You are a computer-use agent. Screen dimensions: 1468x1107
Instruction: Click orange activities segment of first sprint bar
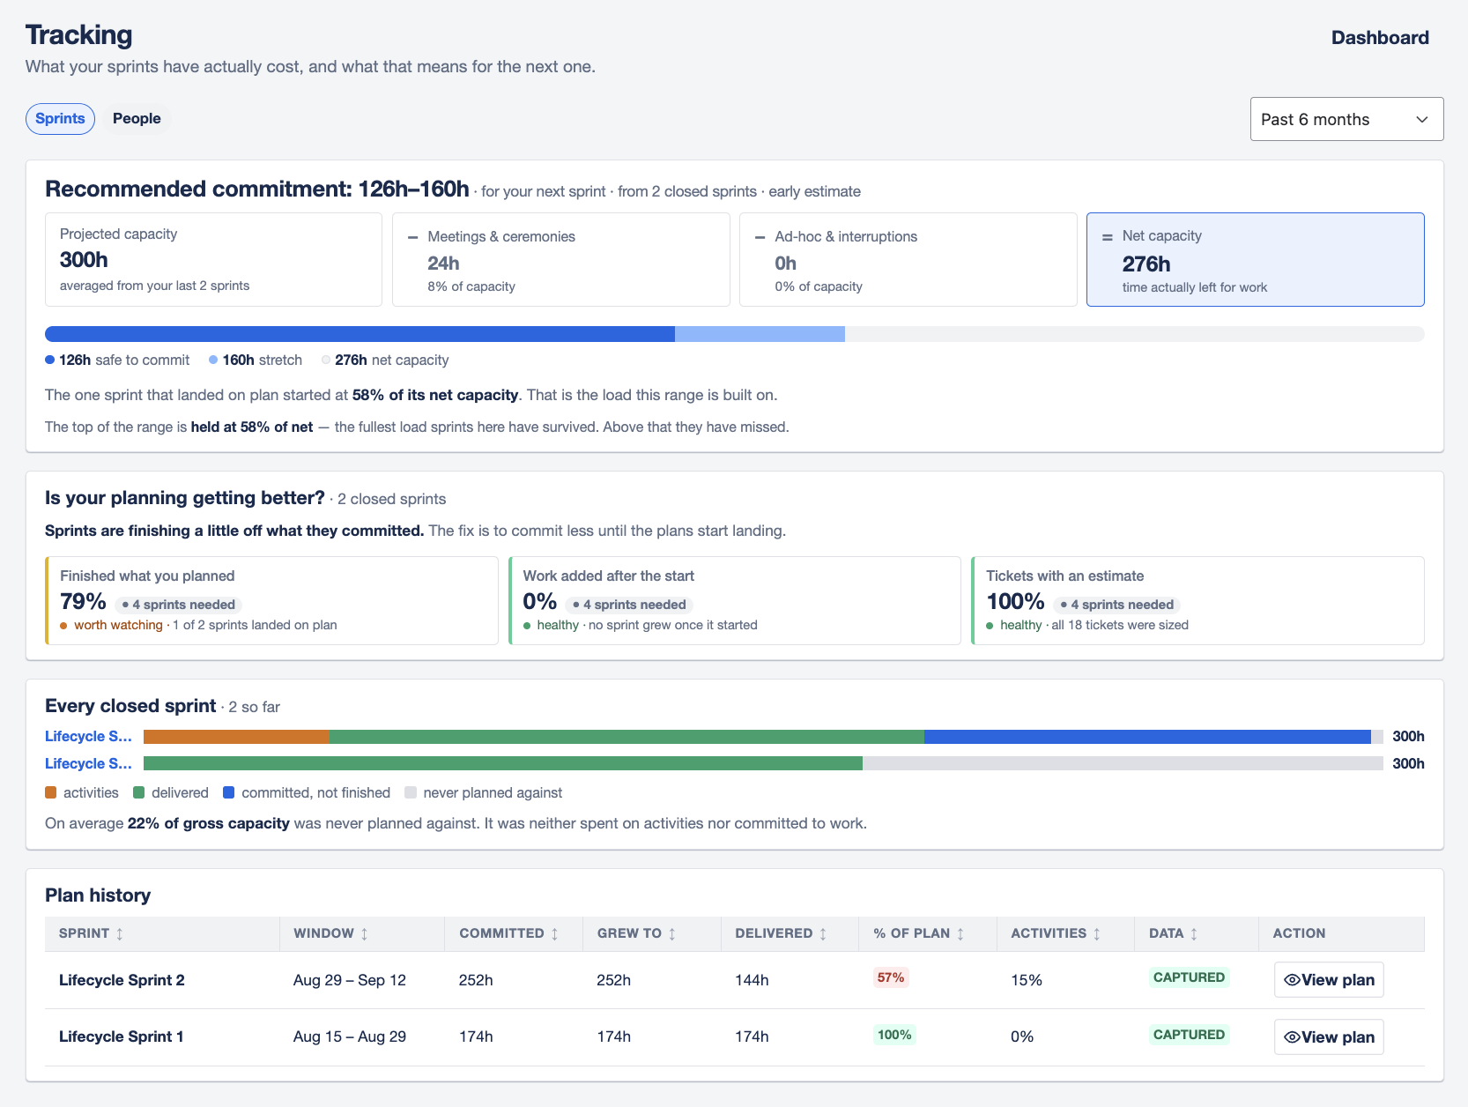236,737
